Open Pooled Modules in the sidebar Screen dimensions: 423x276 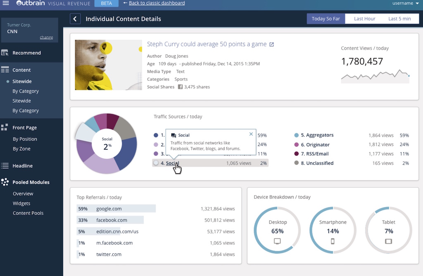click(x=31, y=182)
